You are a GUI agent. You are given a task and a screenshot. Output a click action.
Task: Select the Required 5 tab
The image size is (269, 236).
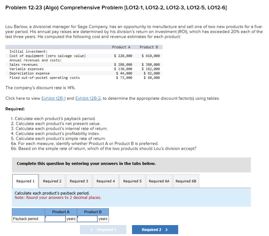[x=132, y=181]
